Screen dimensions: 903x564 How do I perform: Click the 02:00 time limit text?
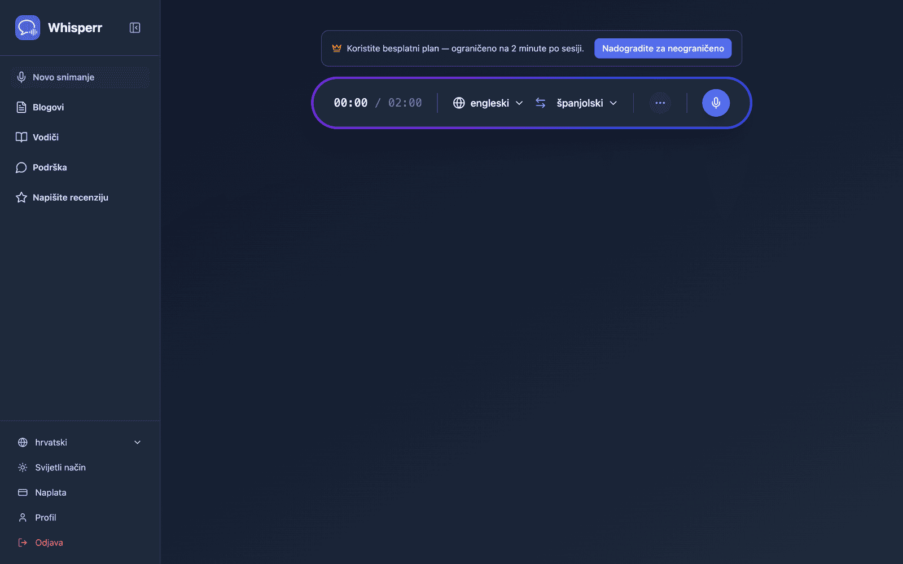(405, 103)
